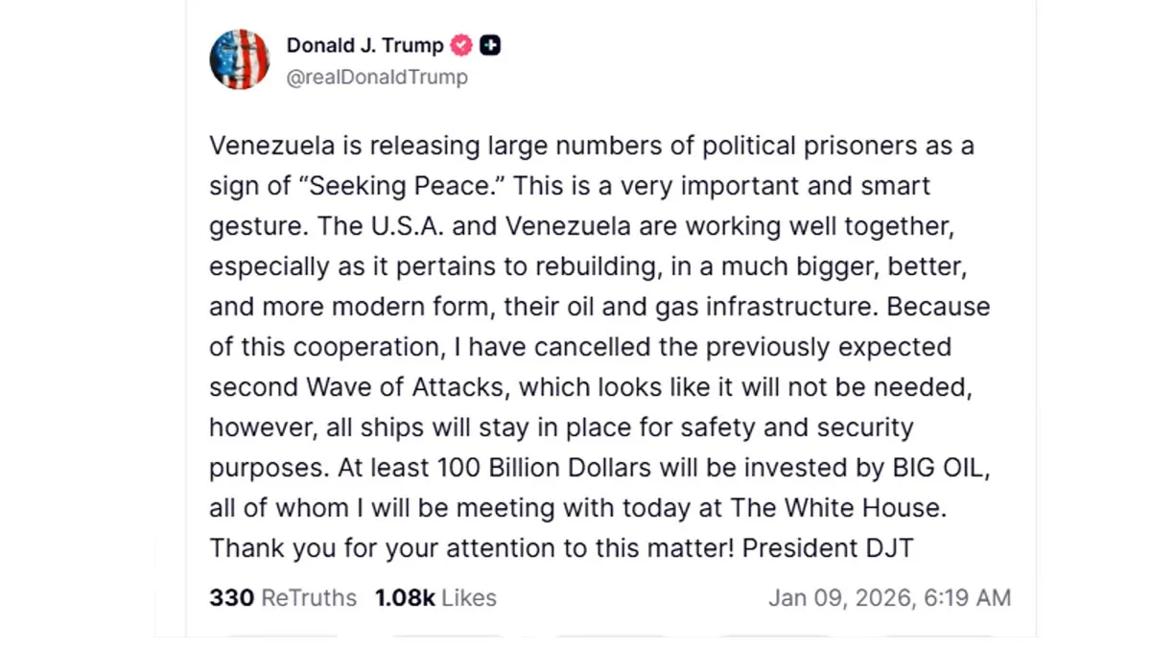This screenshot has height=647, width=1151.
Task: Click the 330 ReTruths number
Action: [231, 598]
